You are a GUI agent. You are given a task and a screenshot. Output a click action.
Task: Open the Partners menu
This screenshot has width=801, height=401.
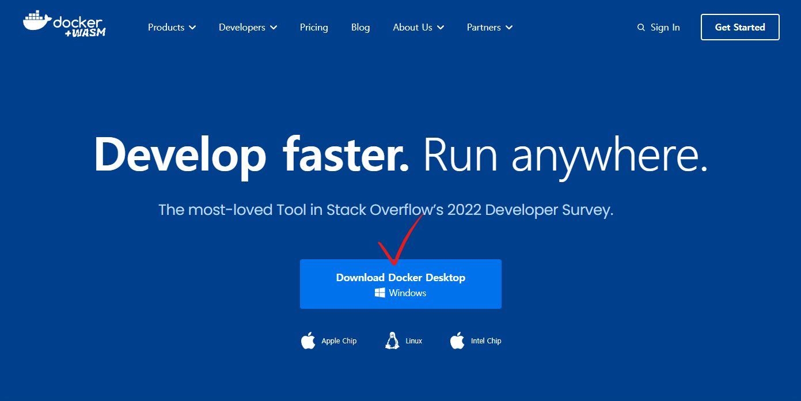click(490, 27)
